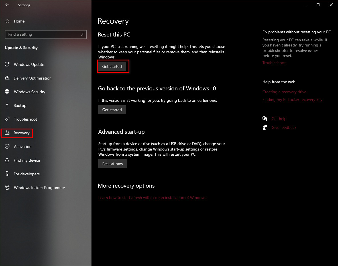Open Delivery Optimisation settings
Viewport: 338px width, 266px height.
click(7, 78)
